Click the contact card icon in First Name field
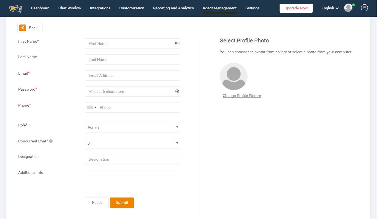 177,44
